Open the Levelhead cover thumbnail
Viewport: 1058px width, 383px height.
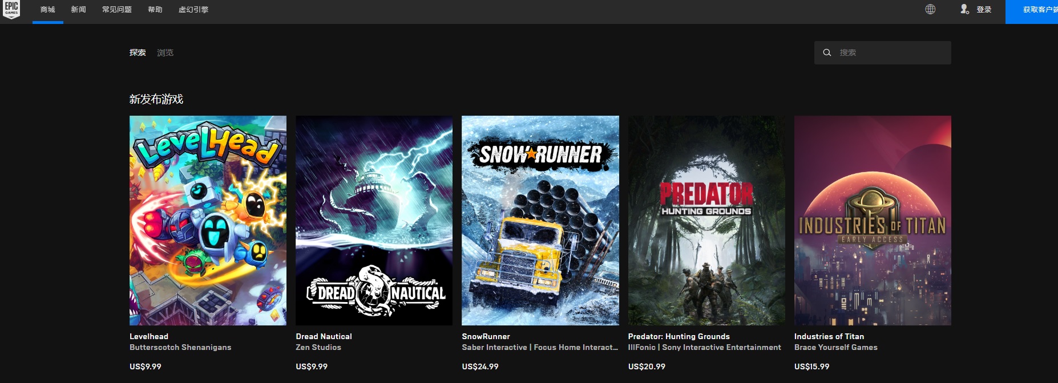coord(208,221)
